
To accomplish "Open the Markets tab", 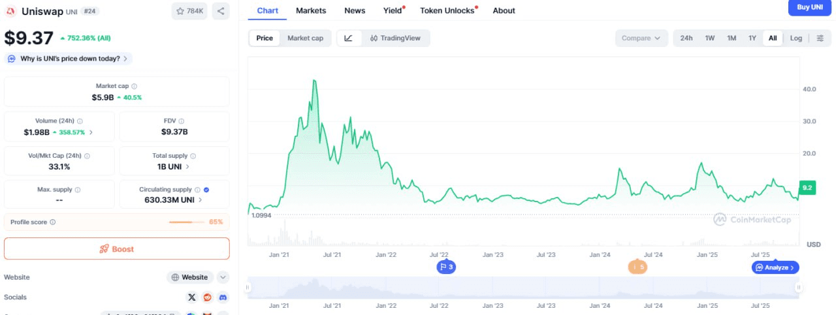I will point(311,10).
